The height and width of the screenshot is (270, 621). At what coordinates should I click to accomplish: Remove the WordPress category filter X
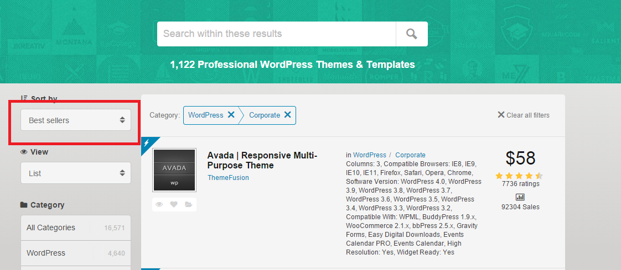click(x=231, y=115)
